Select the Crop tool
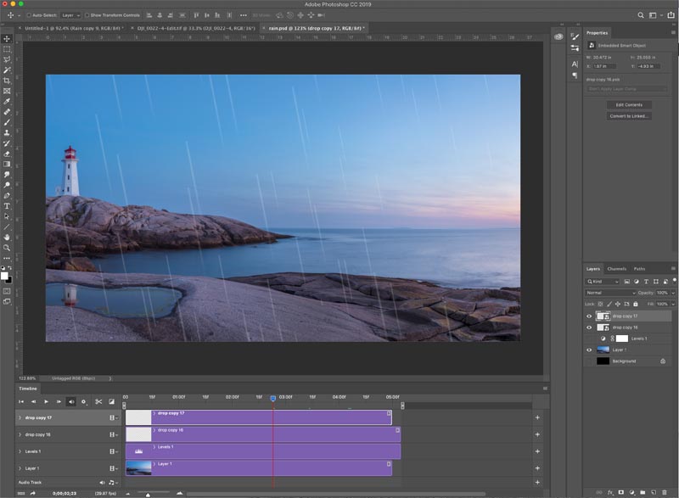The image size is (679, 498). click(x=7, y=81)
